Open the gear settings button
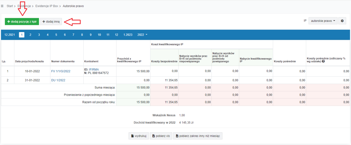This screenshot has width=351, height=145. (x=342, y=21)
